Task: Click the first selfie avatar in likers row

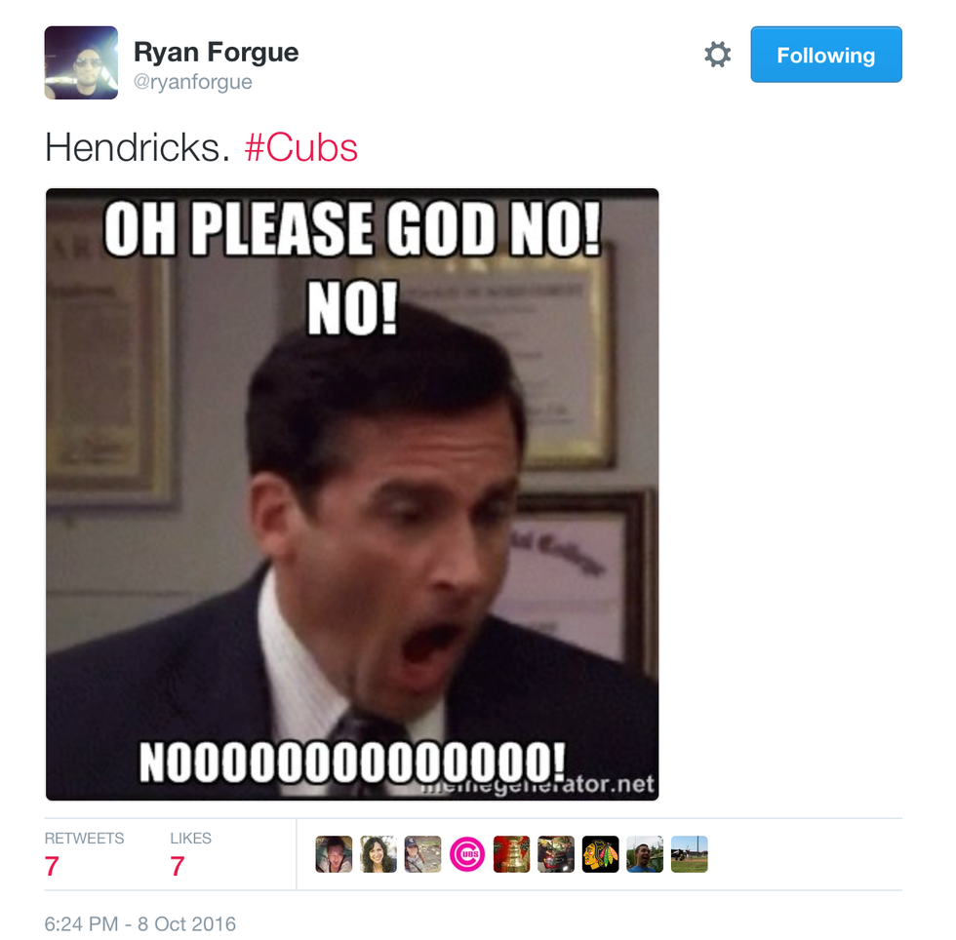Action: [x=334, y=854]
